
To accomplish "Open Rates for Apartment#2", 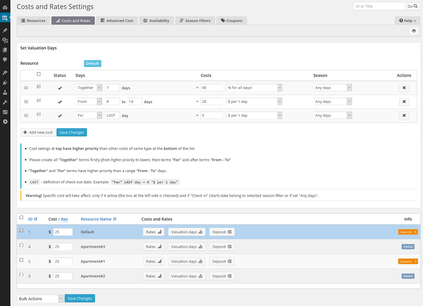I will 154,276.
